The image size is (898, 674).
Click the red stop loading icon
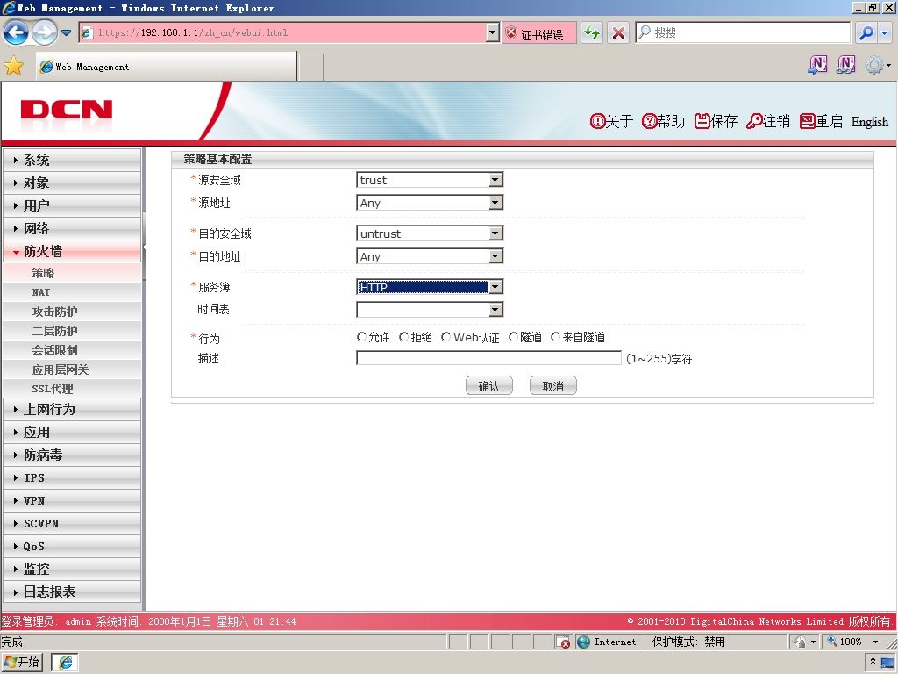[618, 32]
